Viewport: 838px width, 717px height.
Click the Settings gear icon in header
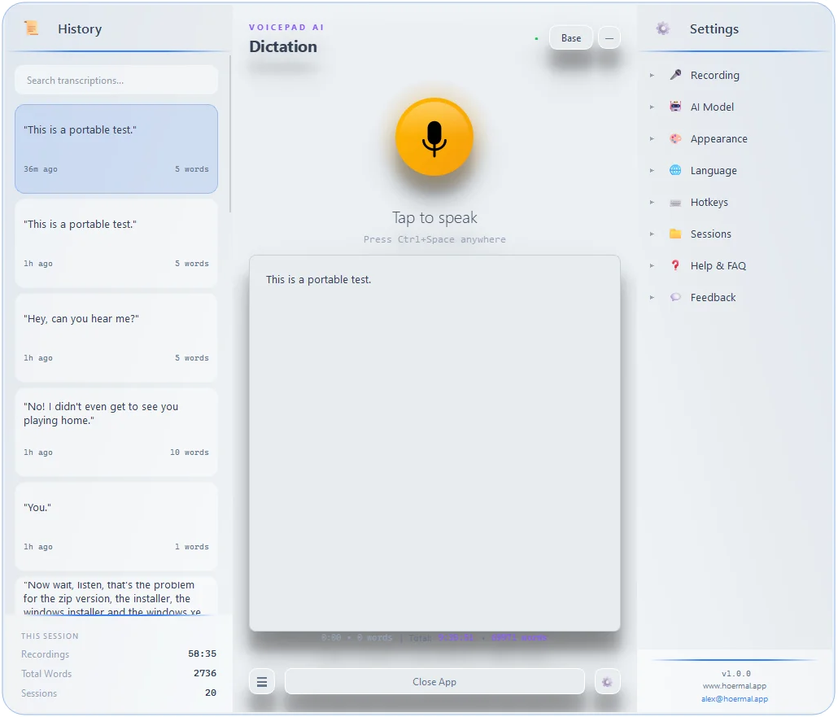(x=663, y=28)
